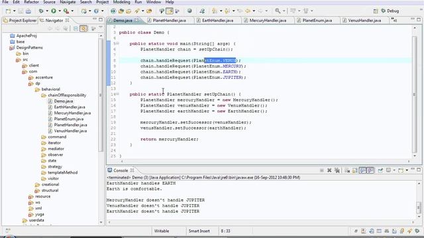Click Collapse All icon in Navigator toolbar
This screenshot has width=424, height=238.
[x=76, y=28]
